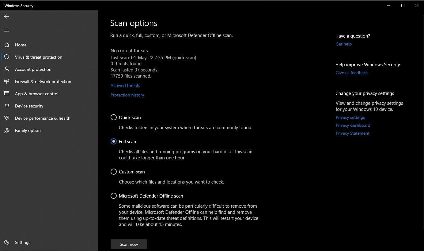The image size is (424, 251).
Task: Click the Firewall & network protection icon
Action: point(7,81)
